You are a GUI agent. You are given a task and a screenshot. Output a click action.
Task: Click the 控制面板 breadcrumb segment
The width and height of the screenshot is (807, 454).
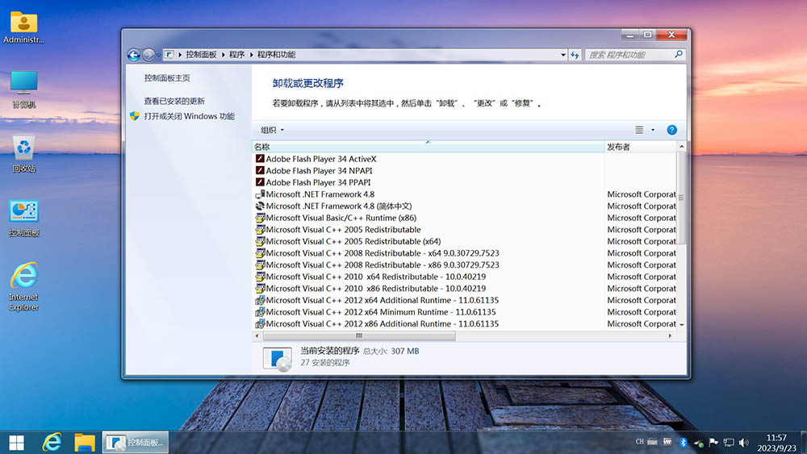pos(201,55)
